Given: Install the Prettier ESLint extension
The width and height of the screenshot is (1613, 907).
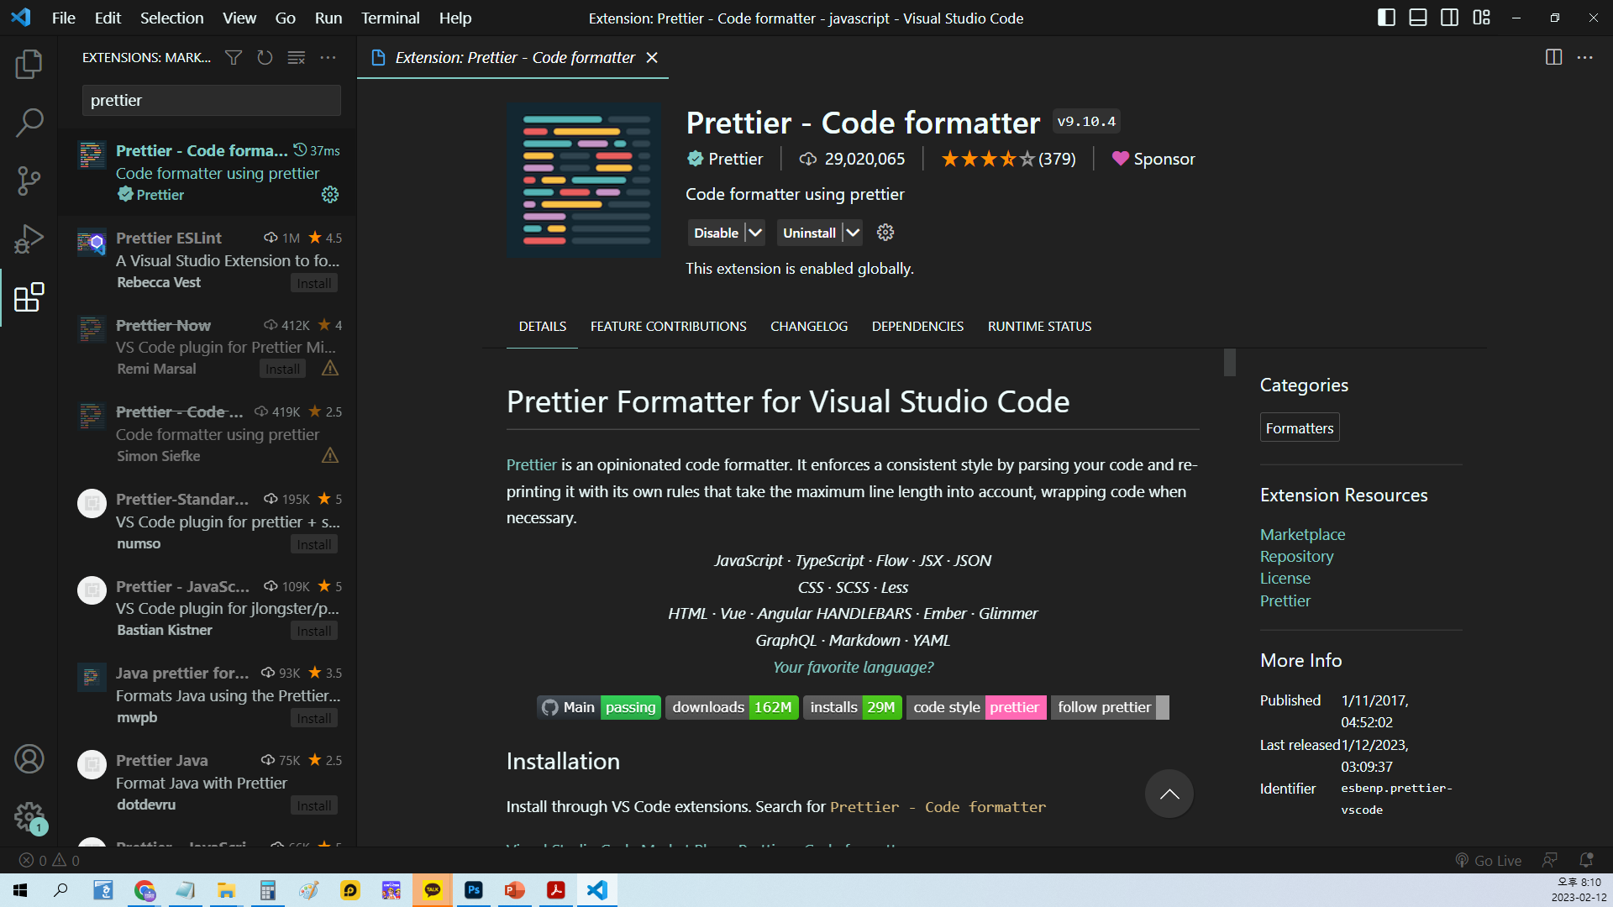Looking at the screenshot, I should coord(313,284).
